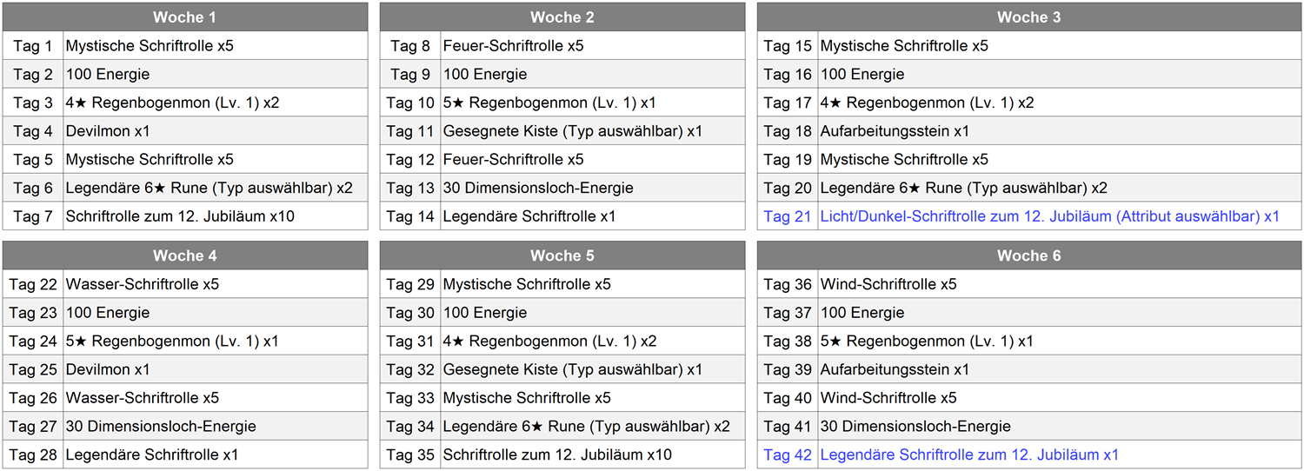Click the blue Tag 21 label
Viewport: 1304px width, 471px height.
787,216
